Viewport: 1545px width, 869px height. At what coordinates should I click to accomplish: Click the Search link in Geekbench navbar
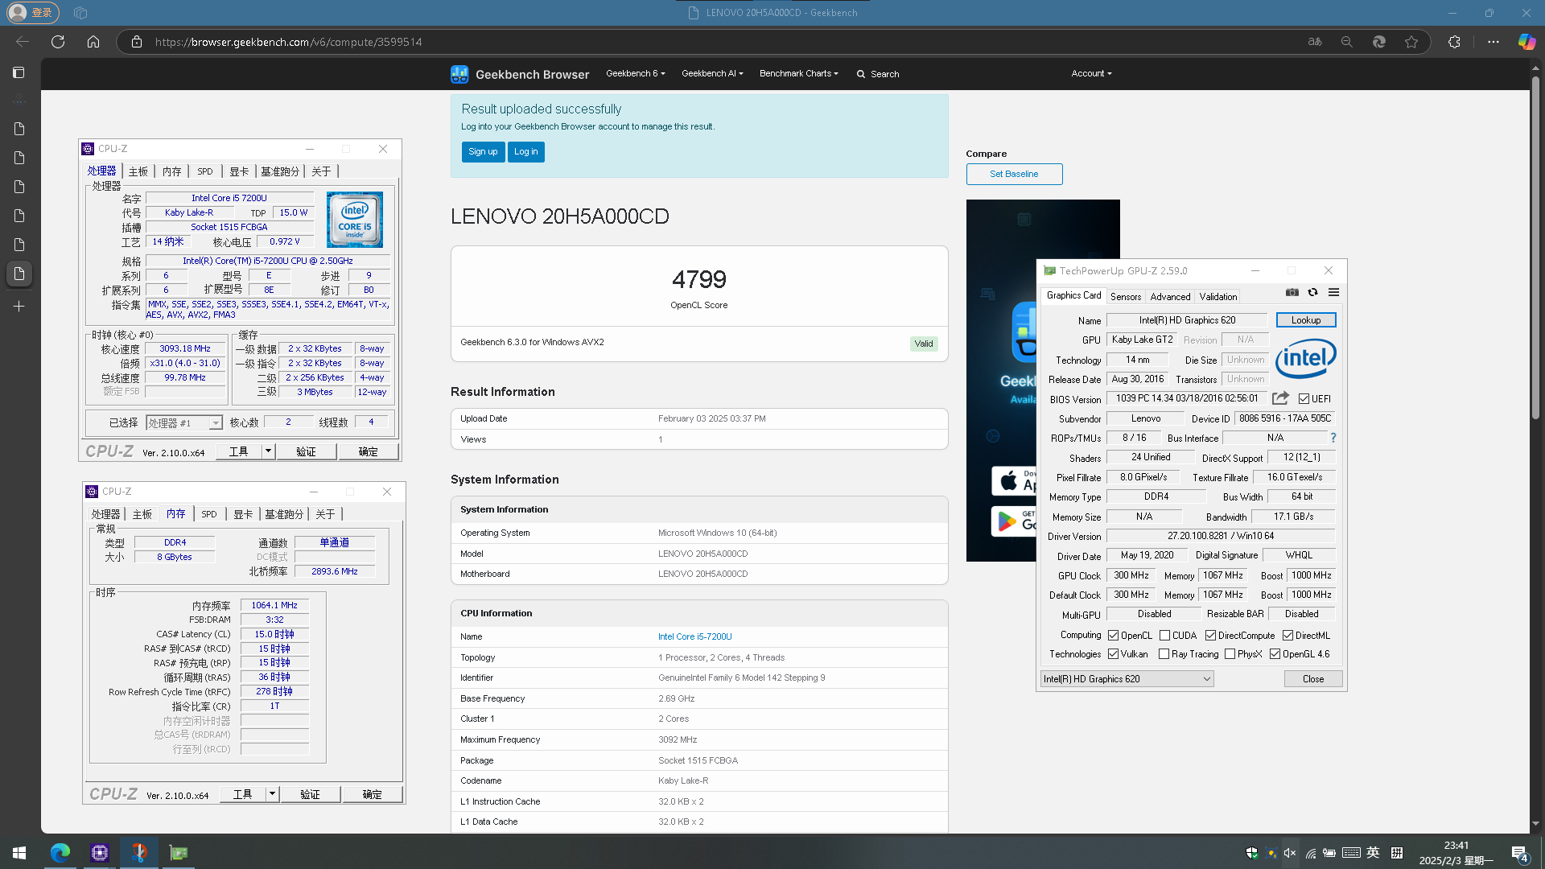coord(878,74)
